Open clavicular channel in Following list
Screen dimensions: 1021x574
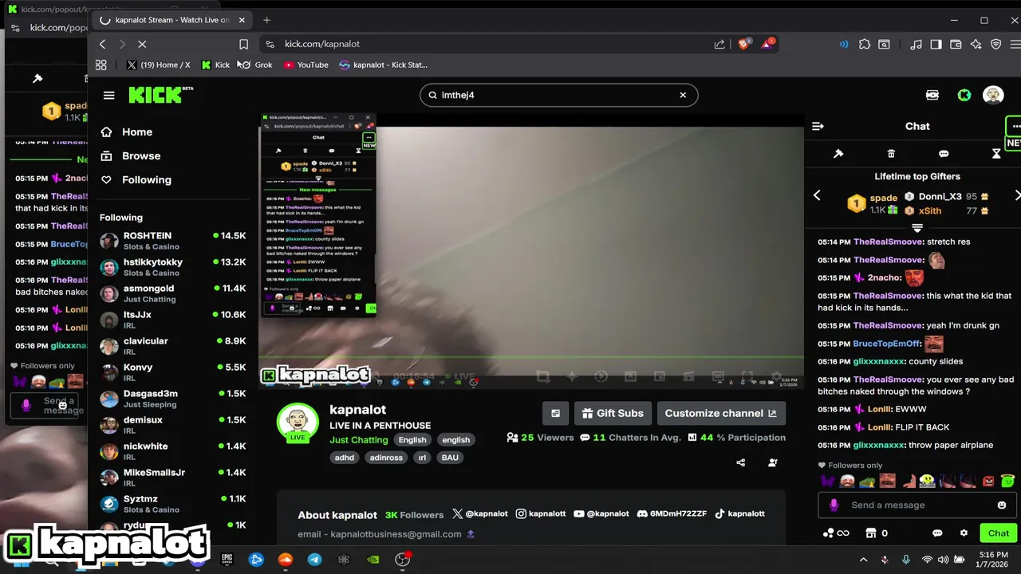point(172,346)
